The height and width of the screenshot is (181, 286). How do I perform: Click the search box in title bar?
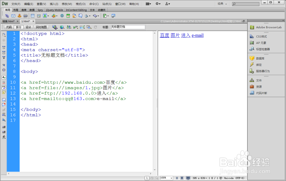tap(245, 4)
